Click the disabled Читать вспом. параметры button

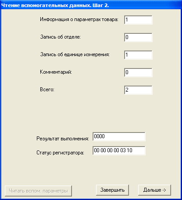(38, 191)
